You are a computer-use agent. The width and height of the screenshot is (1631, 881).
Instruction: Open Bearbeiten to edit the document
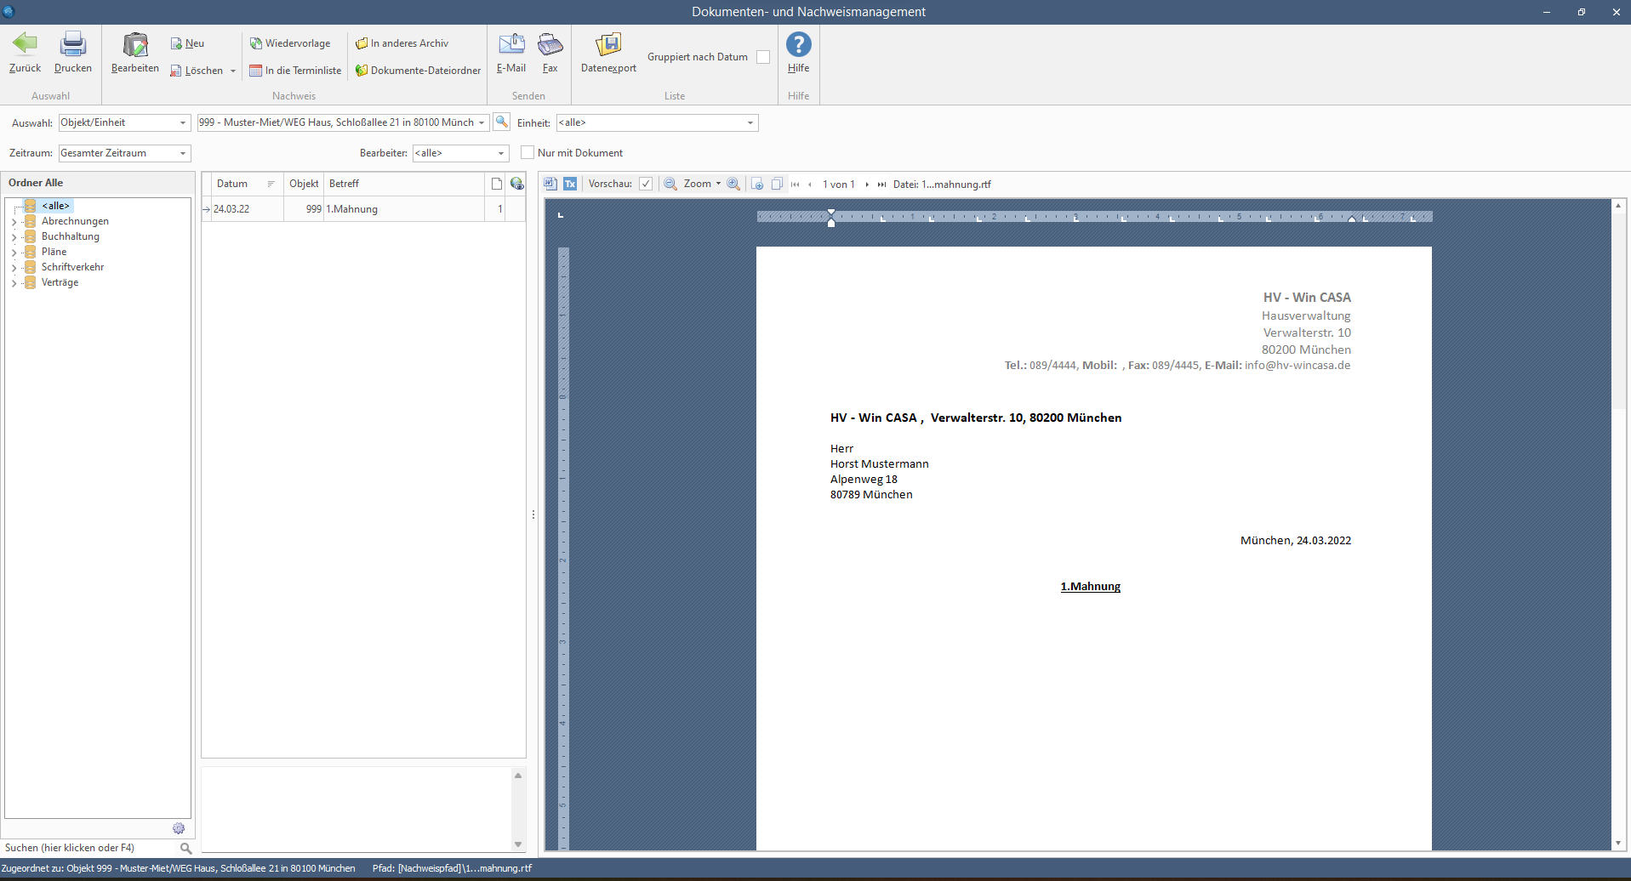(x=135, y=46)
